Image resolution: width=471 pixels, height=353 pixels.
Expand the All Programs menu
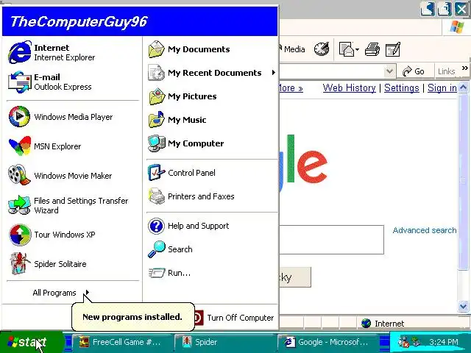point(61,293)
